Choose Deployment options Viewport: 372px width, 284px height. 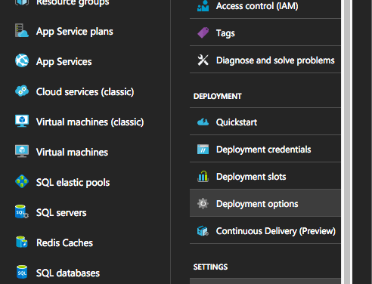point(265,203)
